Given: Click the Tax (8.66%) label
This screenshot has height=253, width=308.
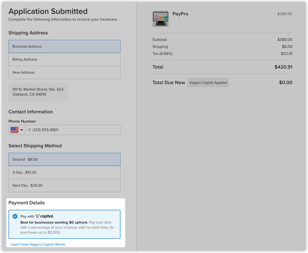Looking at the screenshot, I should coord(162,54).
